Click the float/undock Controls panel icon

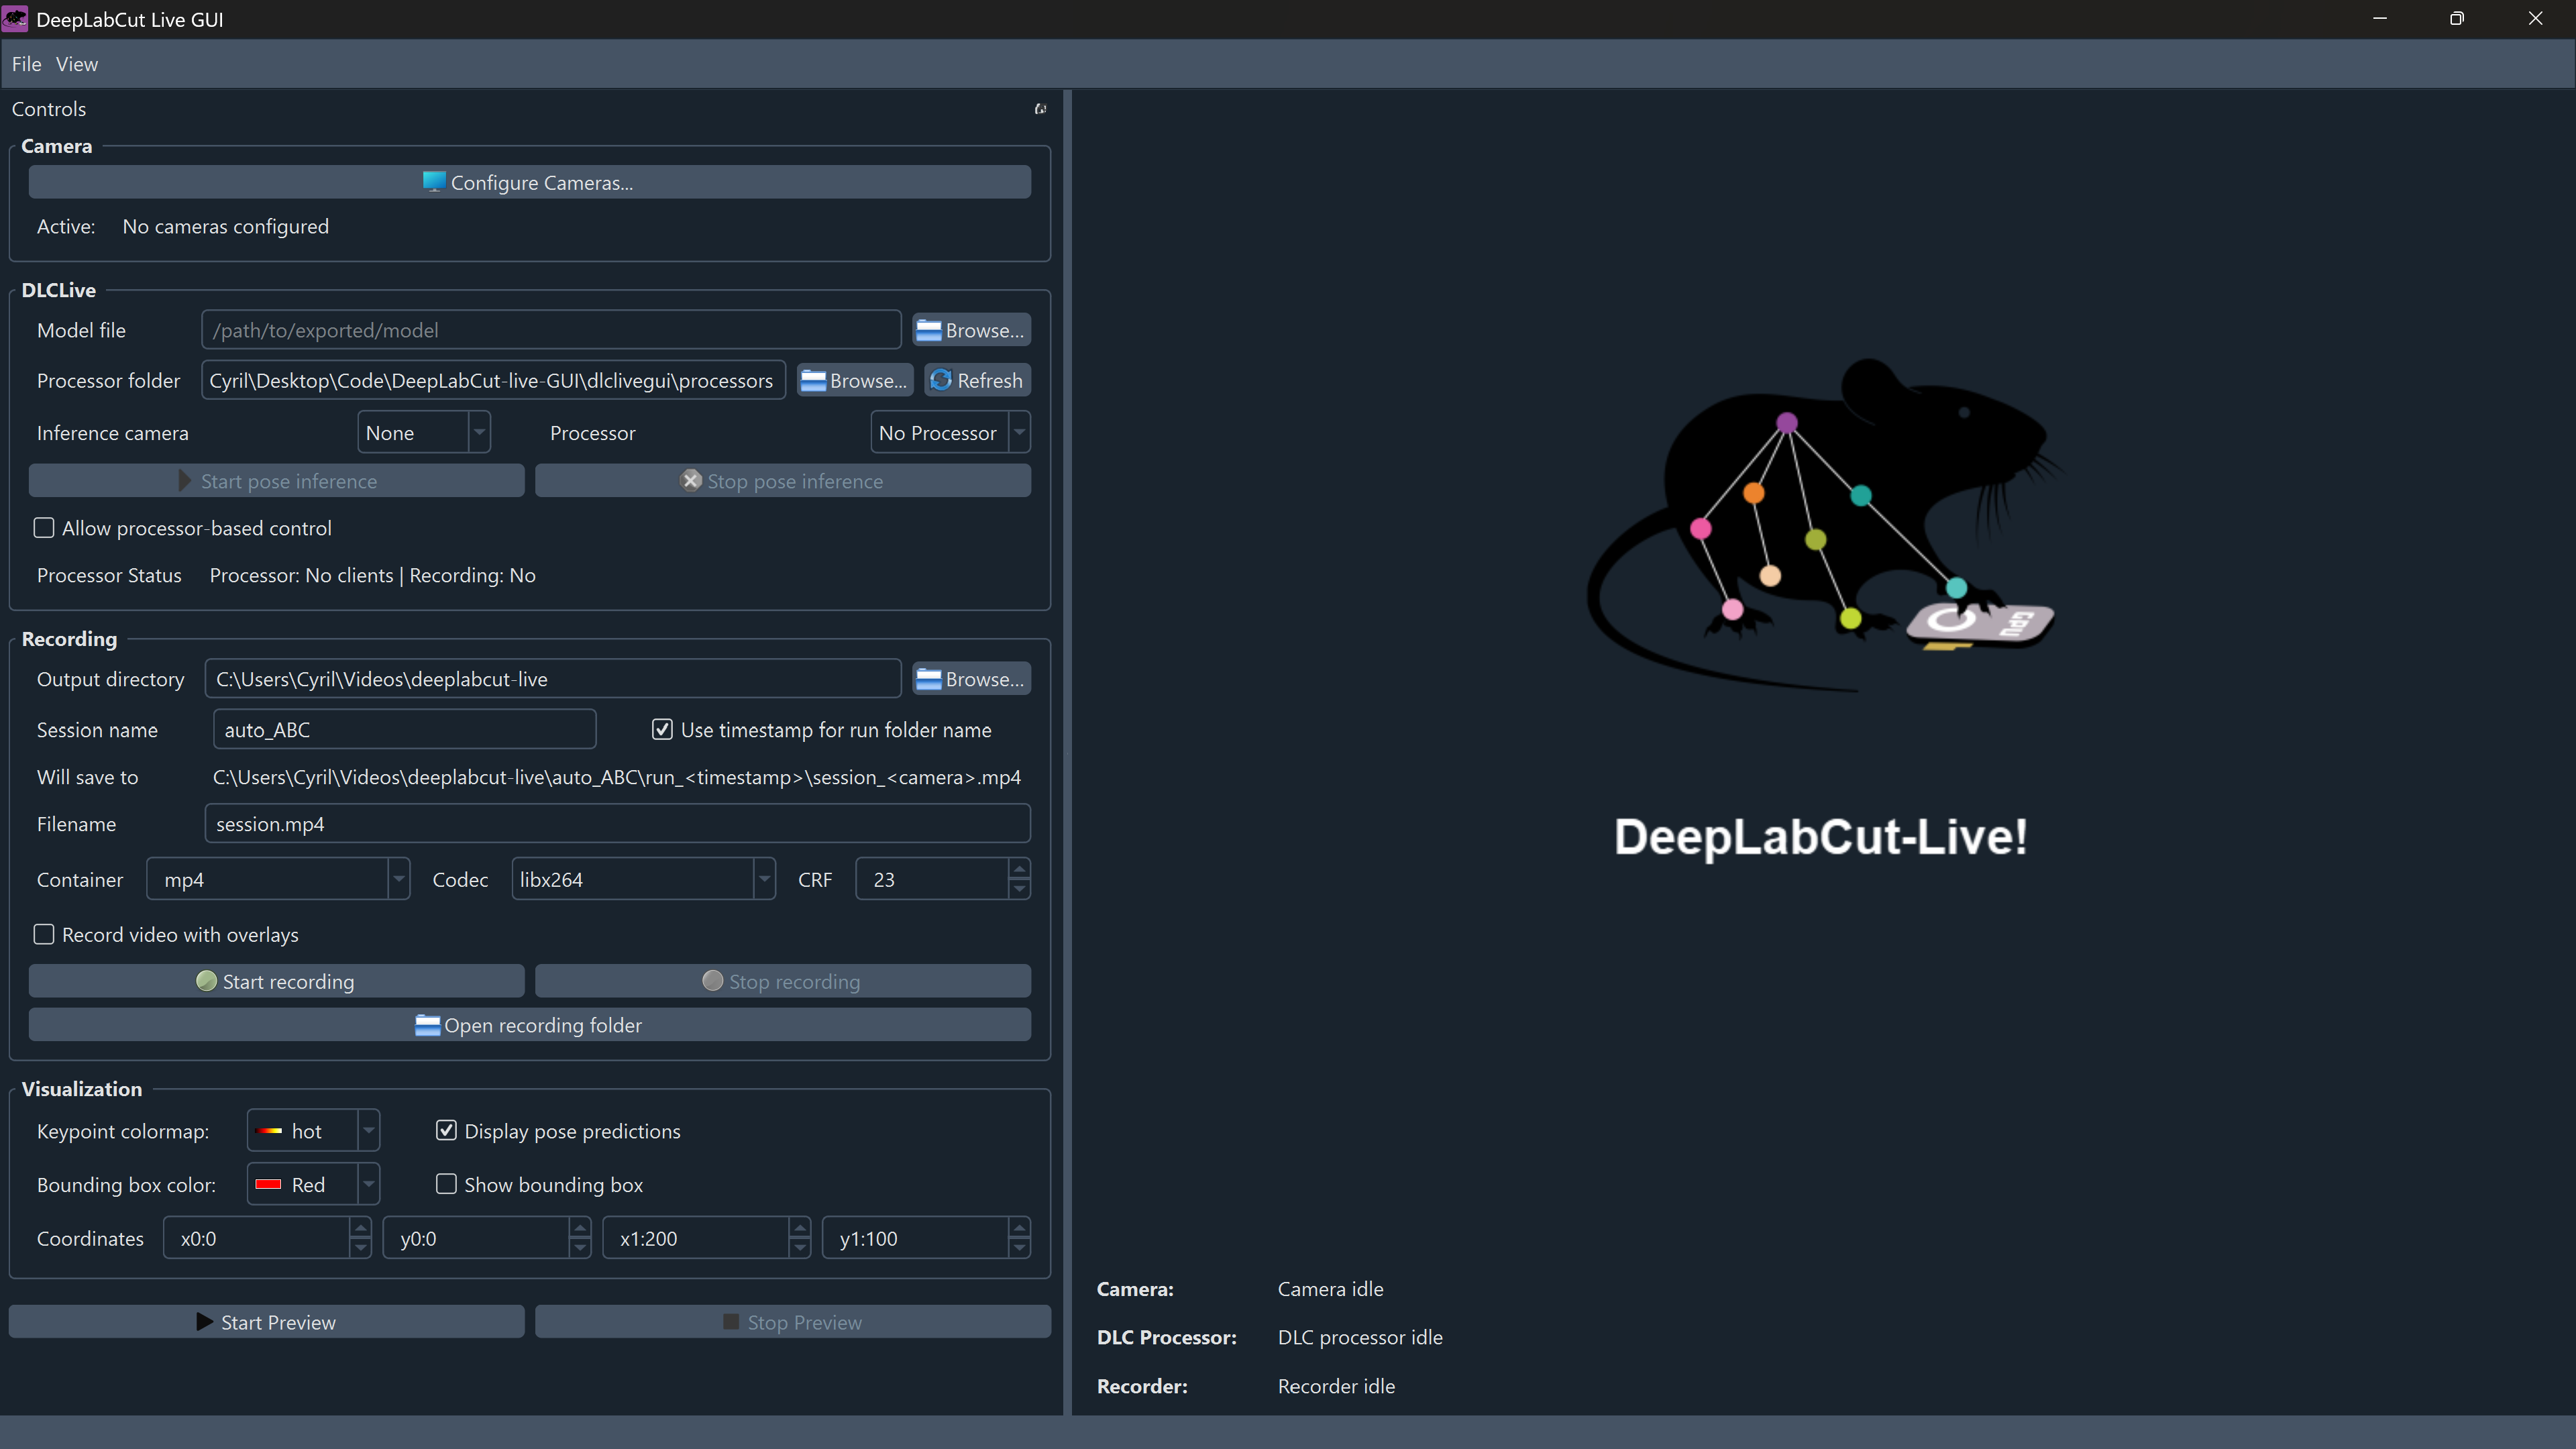click(1040, 109)
